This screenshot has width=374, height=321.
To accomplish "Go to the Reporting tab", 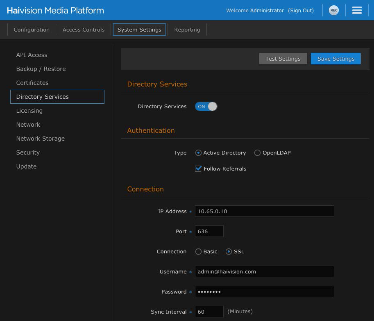I will pos(187,30).
